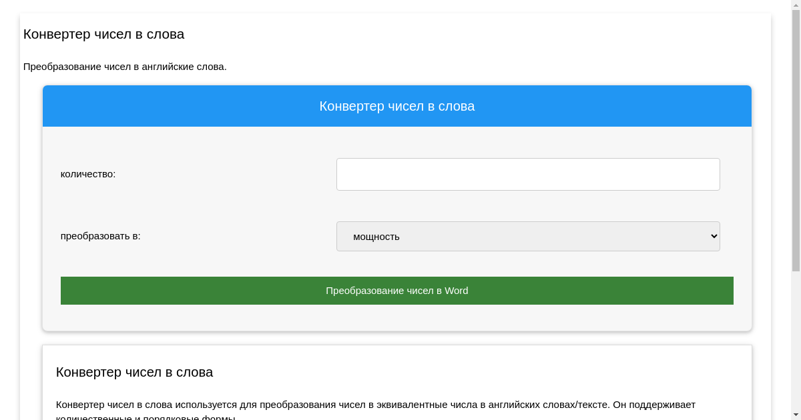Click the word английские in the top subtitle
Viewport: 801px width, 420px height.
pos(168,67)
